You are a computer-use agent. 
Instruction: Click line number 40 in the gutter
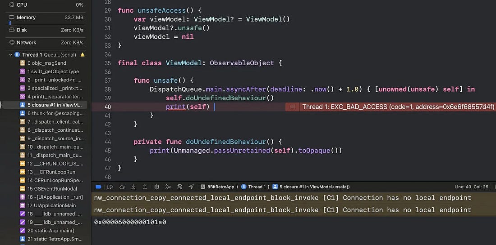pos(108,107)
